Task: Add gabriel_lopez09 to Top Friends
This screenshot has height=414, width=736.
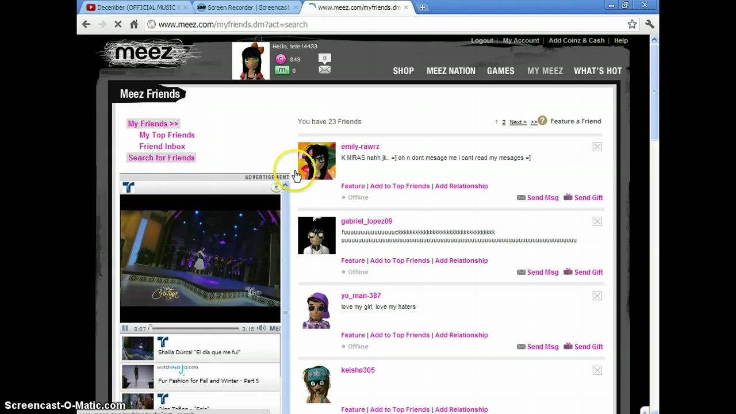Action: (400, 260)
